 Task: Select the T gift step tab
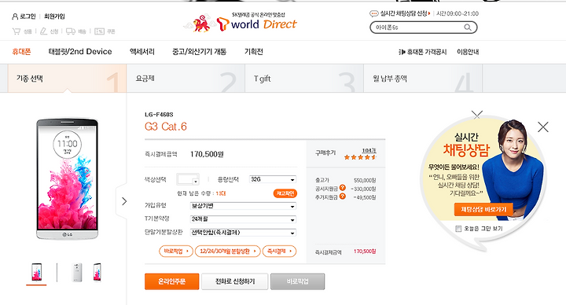[304, 79]
